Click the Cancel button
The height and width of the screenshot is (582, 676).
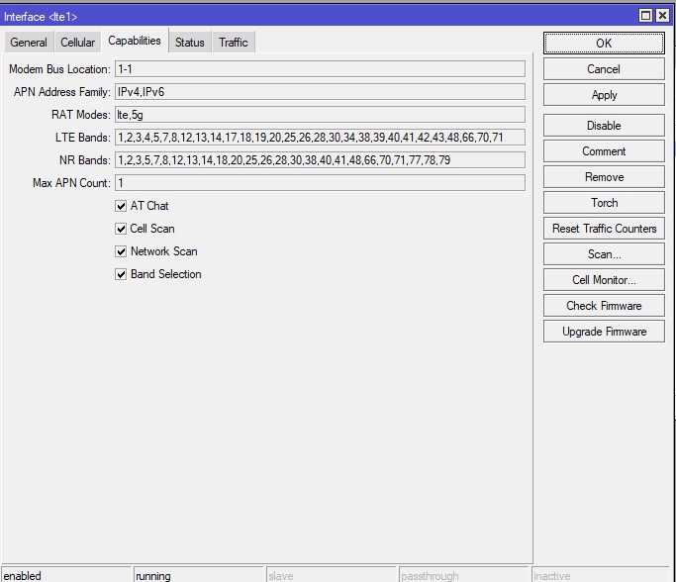click(604, 69)
